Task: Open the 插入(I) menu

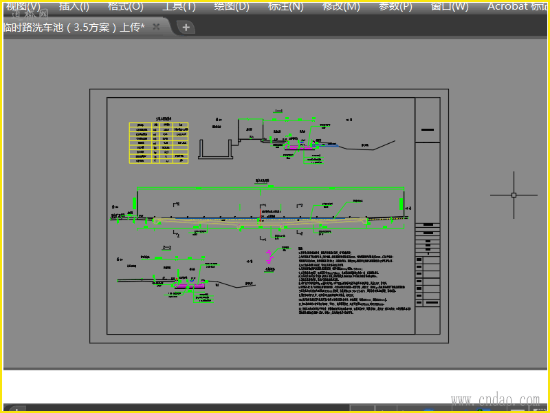Action: coord(74,6)
